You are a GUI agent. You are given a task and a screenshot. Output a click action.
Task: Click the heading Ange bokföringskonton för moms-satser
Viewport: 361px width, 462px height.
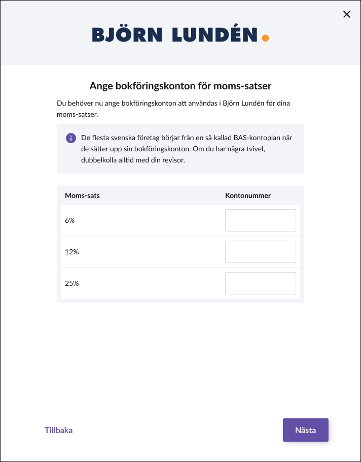point(181,86)
